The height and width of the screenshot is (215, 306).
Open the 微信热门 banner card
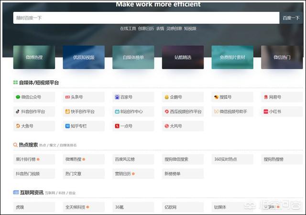[282, 57]
